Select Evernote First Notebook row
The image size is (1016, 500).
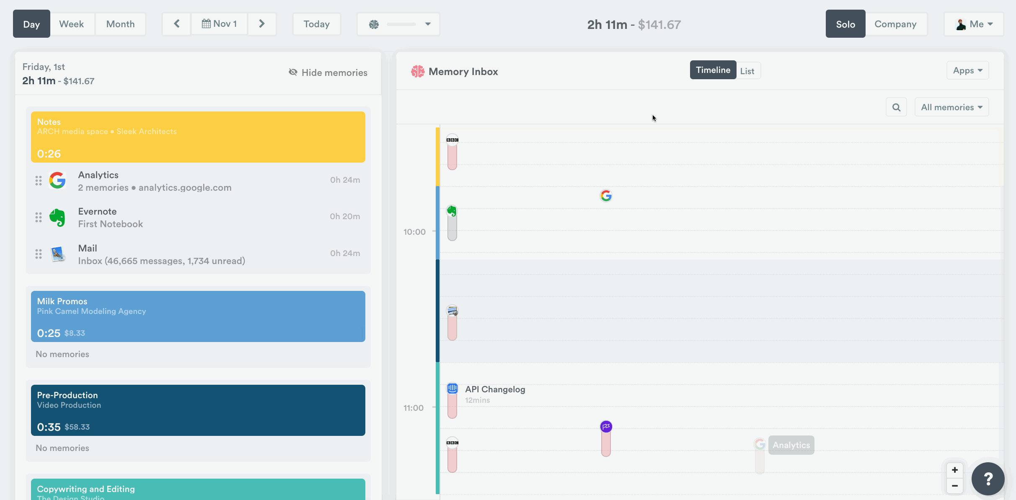pos(198,217)
